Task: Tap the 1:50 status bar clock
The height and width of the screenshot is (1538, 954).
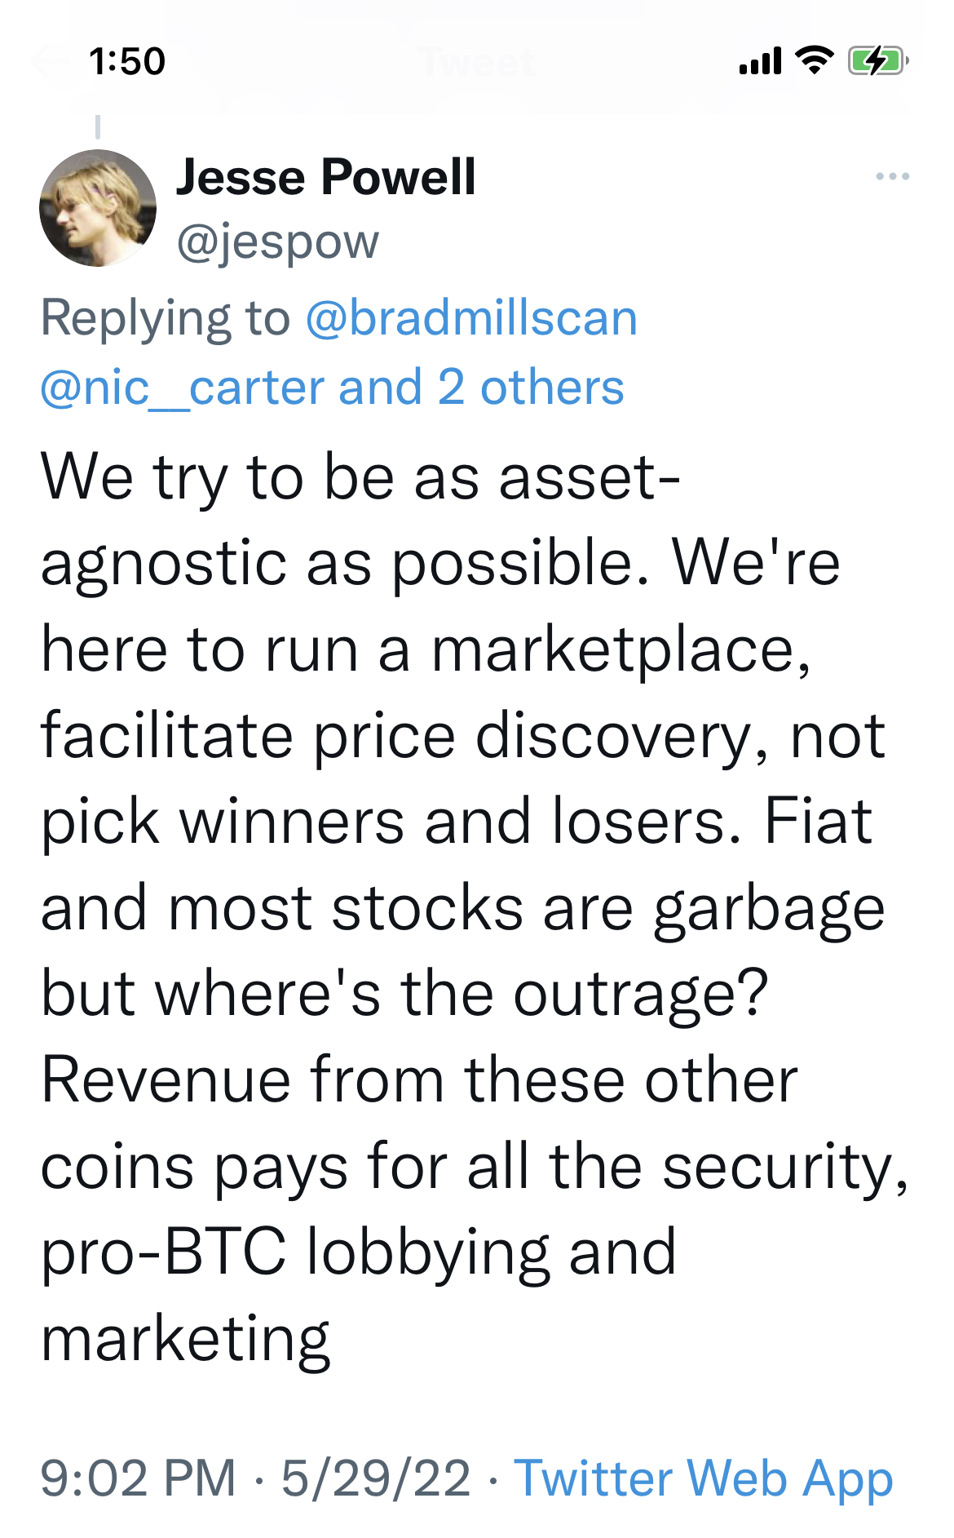Action: [127, 62]
